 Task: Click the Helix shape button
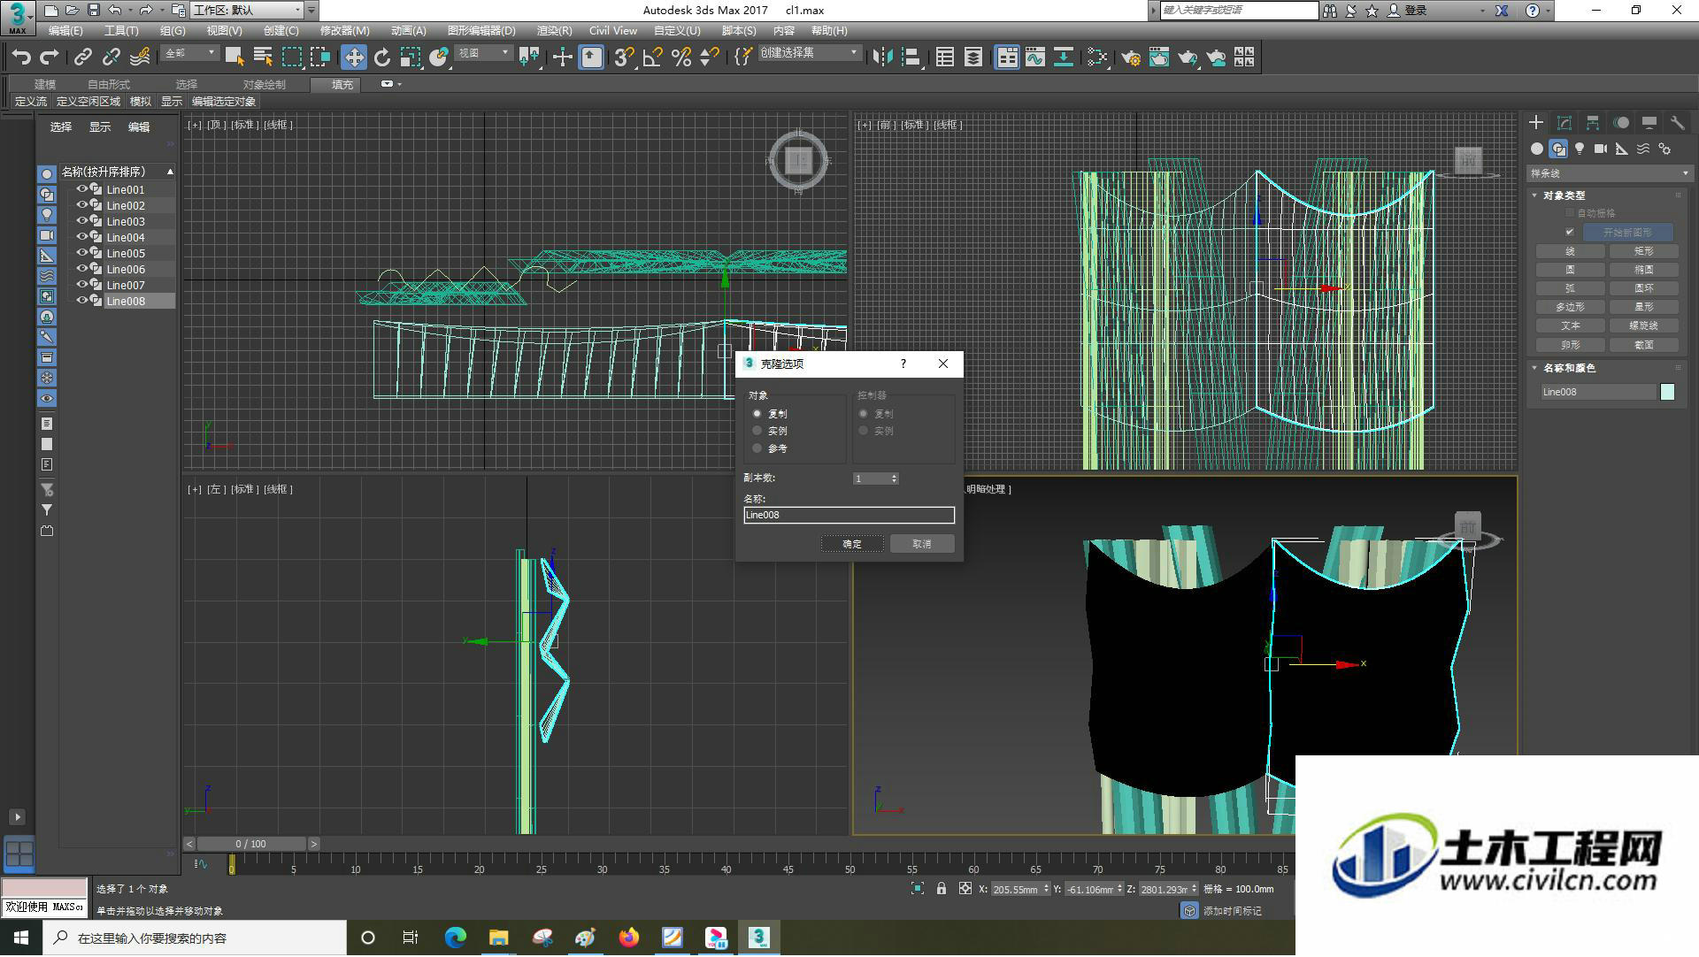1644,325
